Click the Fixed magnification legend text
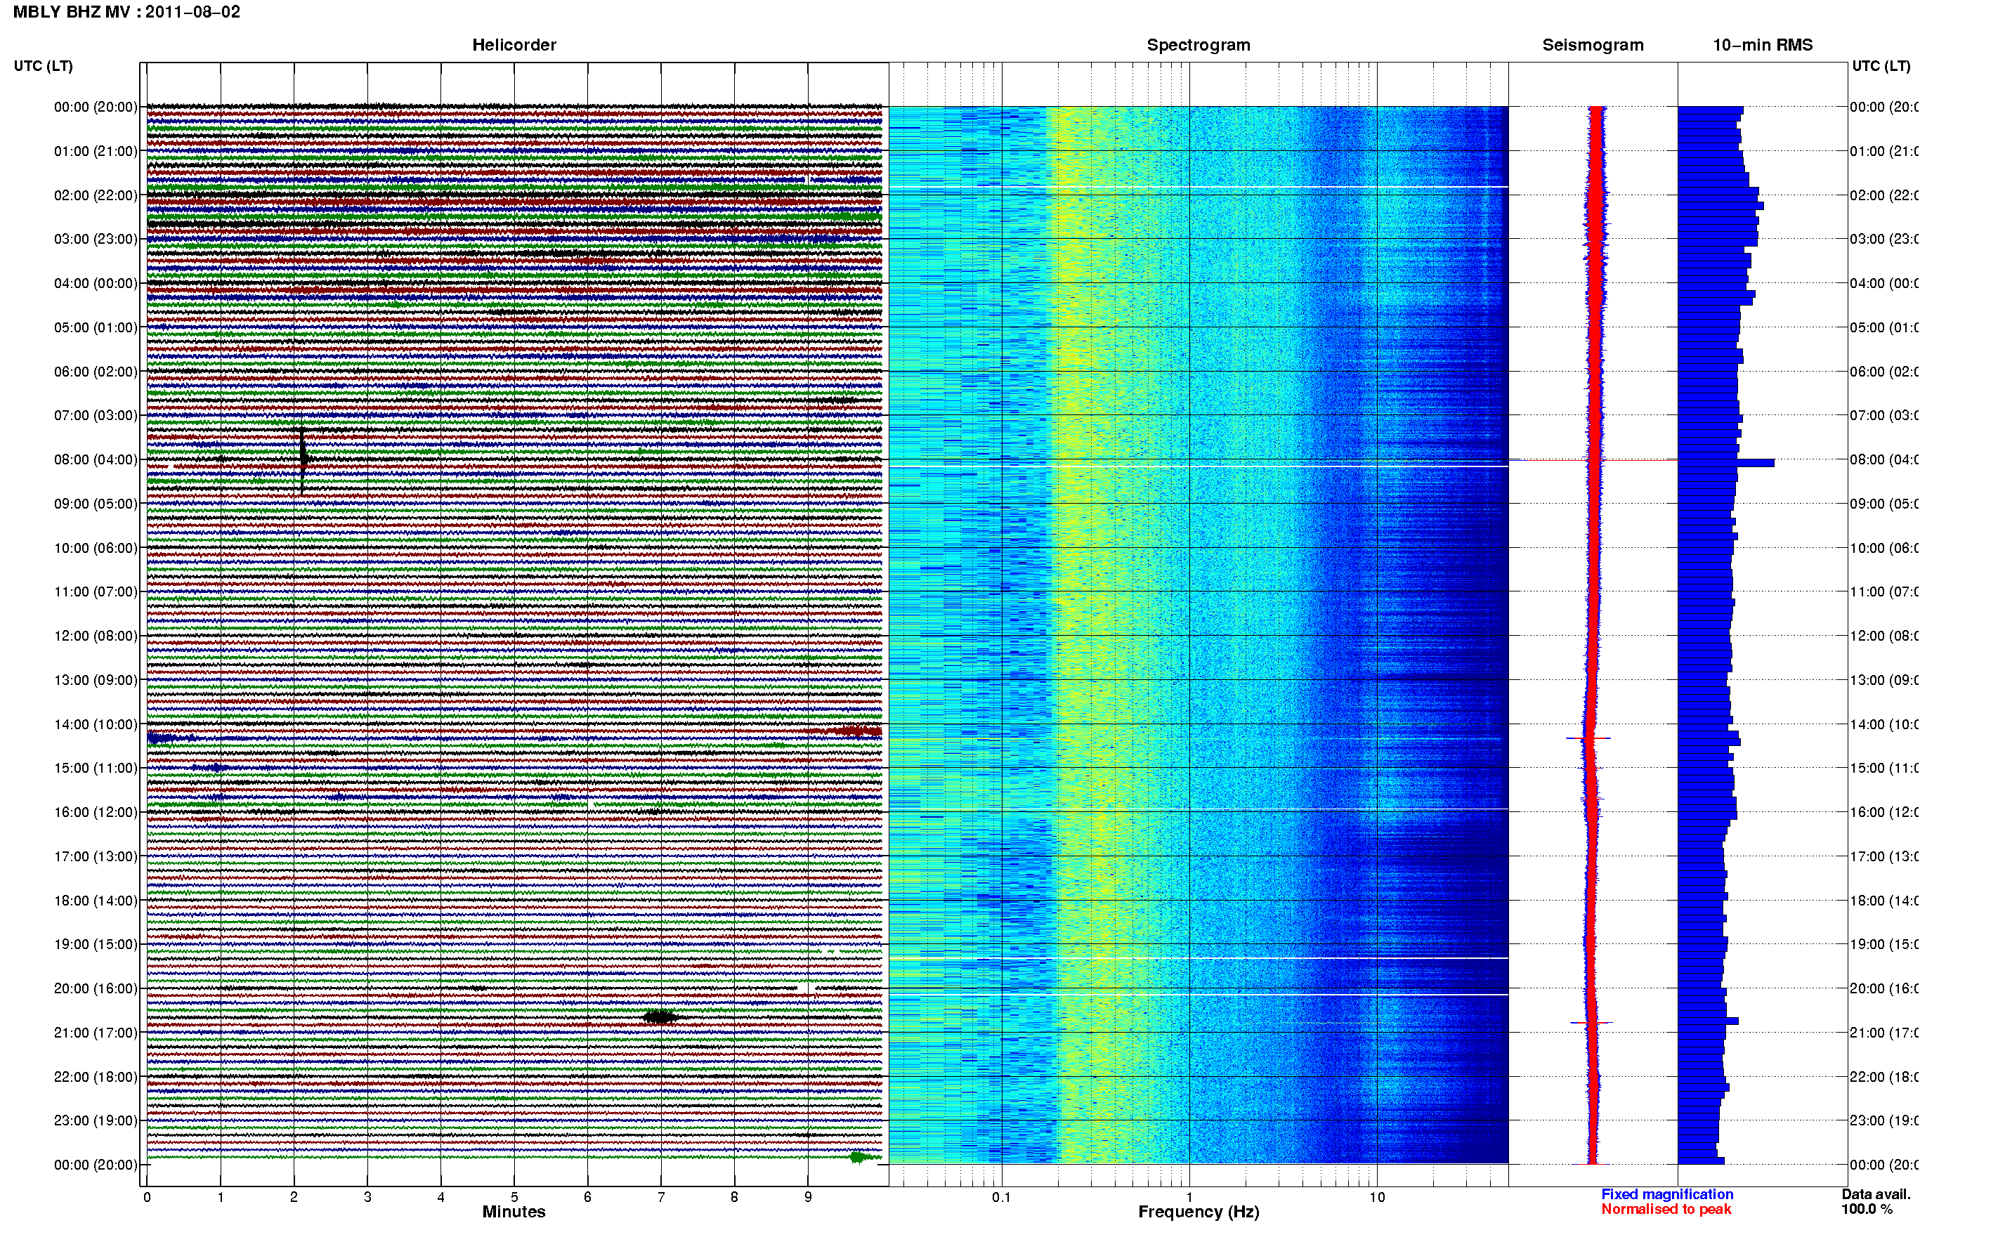This screenshot has height=1249, width=1998. tap(1667, 1194)
